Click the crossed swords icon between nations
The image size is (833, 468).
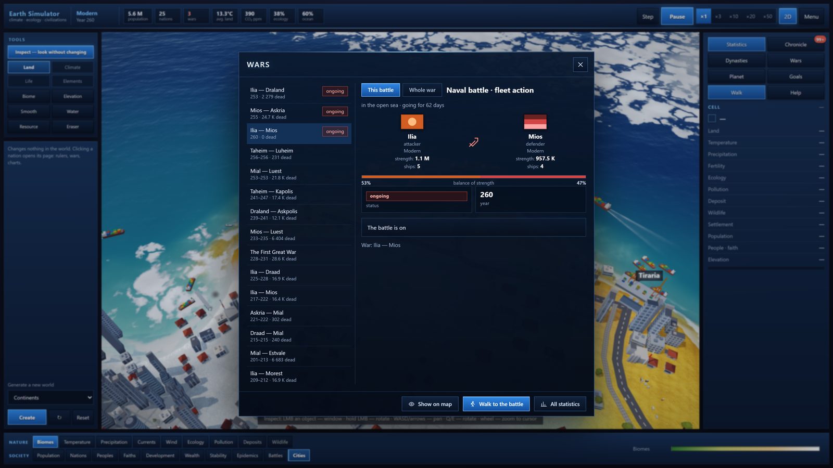(x=473, y=142)
